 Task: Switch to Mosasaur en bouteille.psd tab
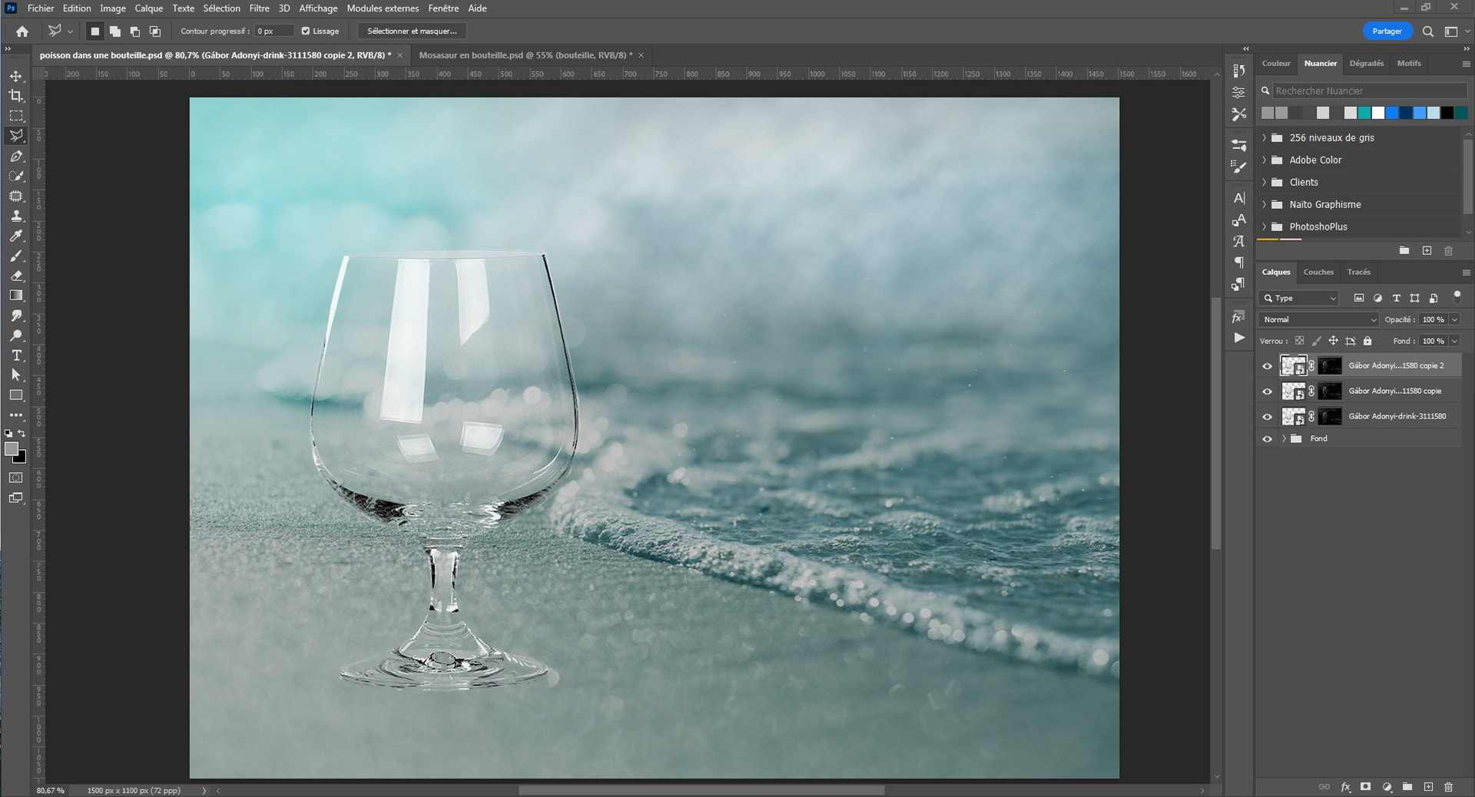click(x=525, y=55)
